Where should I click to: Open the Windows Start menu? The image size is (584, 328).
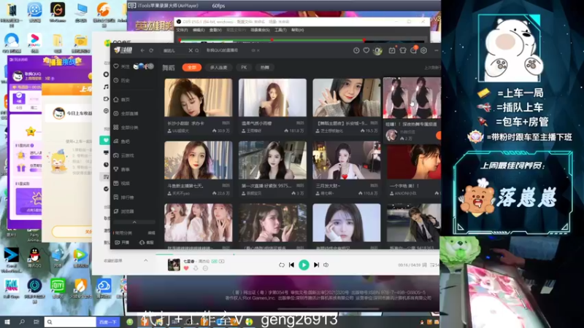pyautogui.click(x=7, y=322)
